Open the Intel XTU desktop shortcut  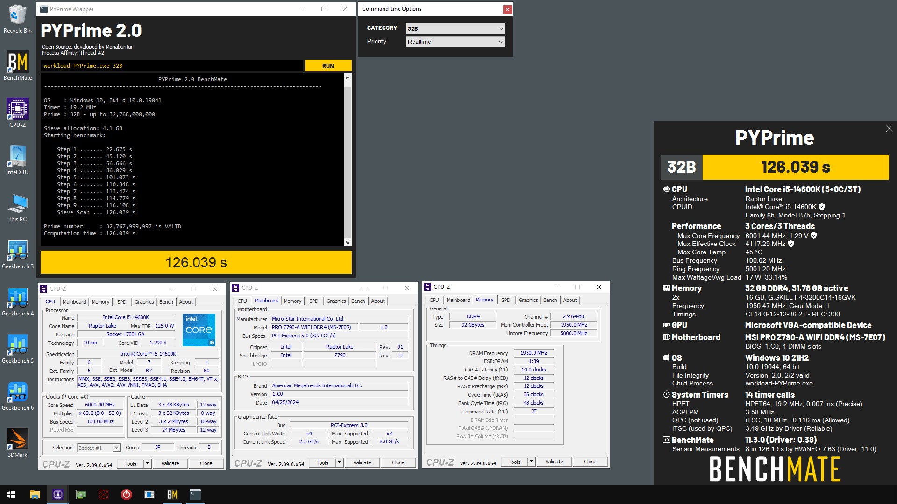[x=17, y=160]
